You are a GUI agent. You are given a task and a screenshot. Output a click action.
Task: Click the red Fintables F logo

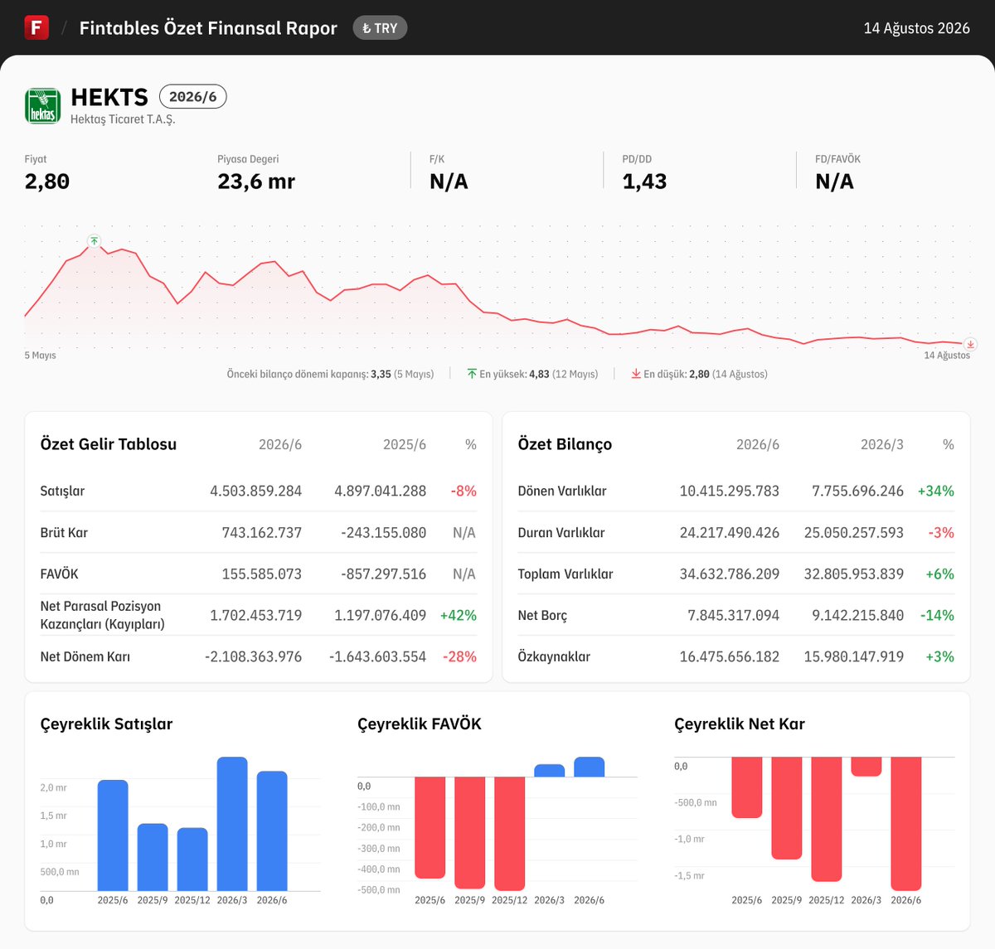click(x=36, y=27)
